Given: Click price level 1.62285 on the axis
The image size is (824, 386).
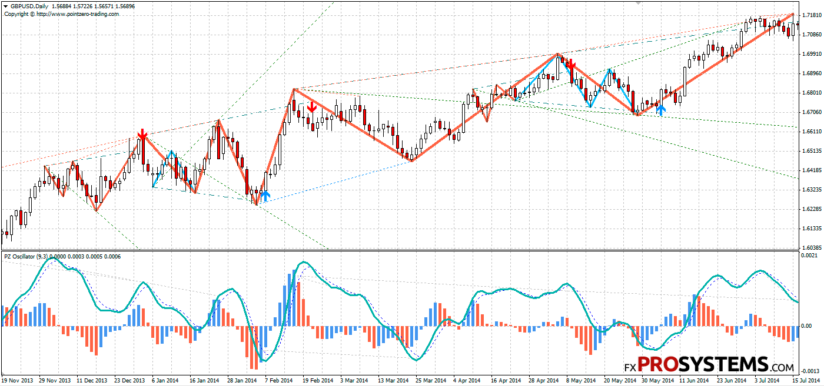Looking at the screenshot, I should pyautogui.click(x=812, y=209).
